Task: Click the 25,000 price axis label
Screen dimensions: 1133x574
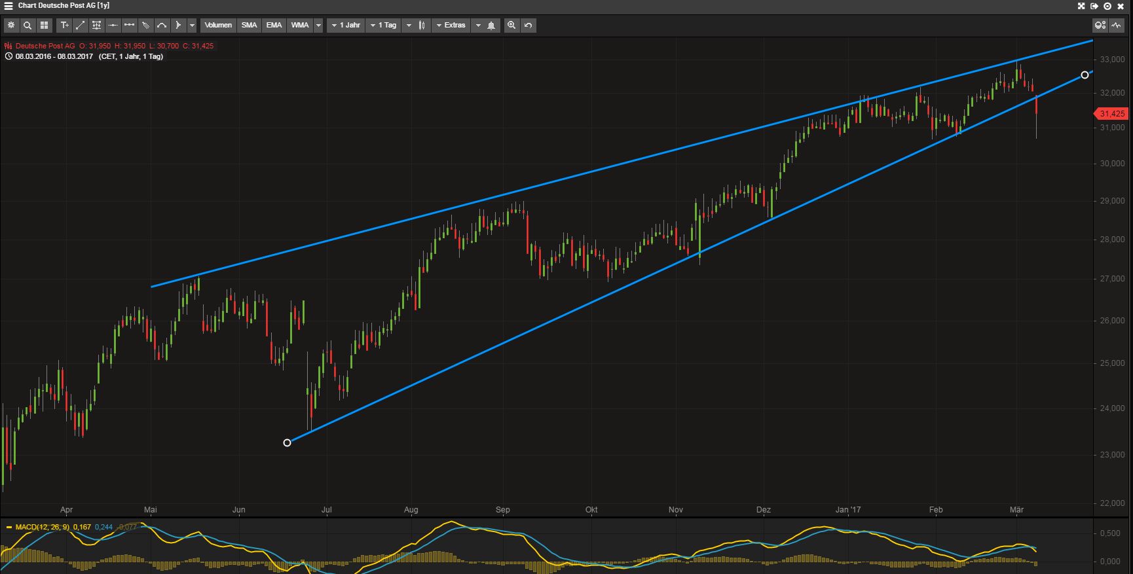Action: click(x=1112, y=363)
